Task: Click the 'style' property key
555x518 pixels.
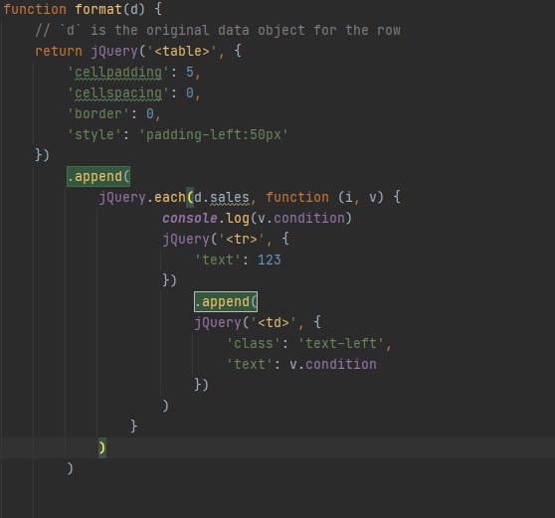Action: (94, 135)
